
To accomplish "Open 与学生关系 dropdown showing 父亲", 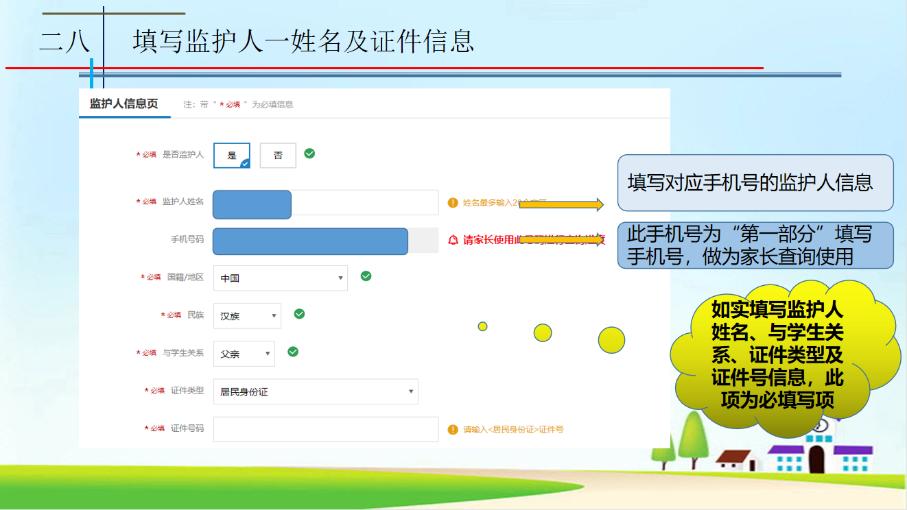I will click(244, 354).
